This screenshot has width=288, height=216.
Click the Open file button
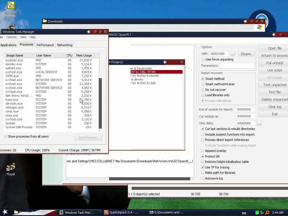coord(273,48)
